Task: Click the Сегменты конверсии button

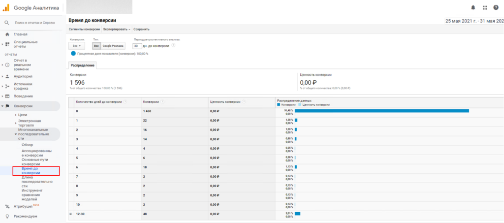Action: coord(84,30)
